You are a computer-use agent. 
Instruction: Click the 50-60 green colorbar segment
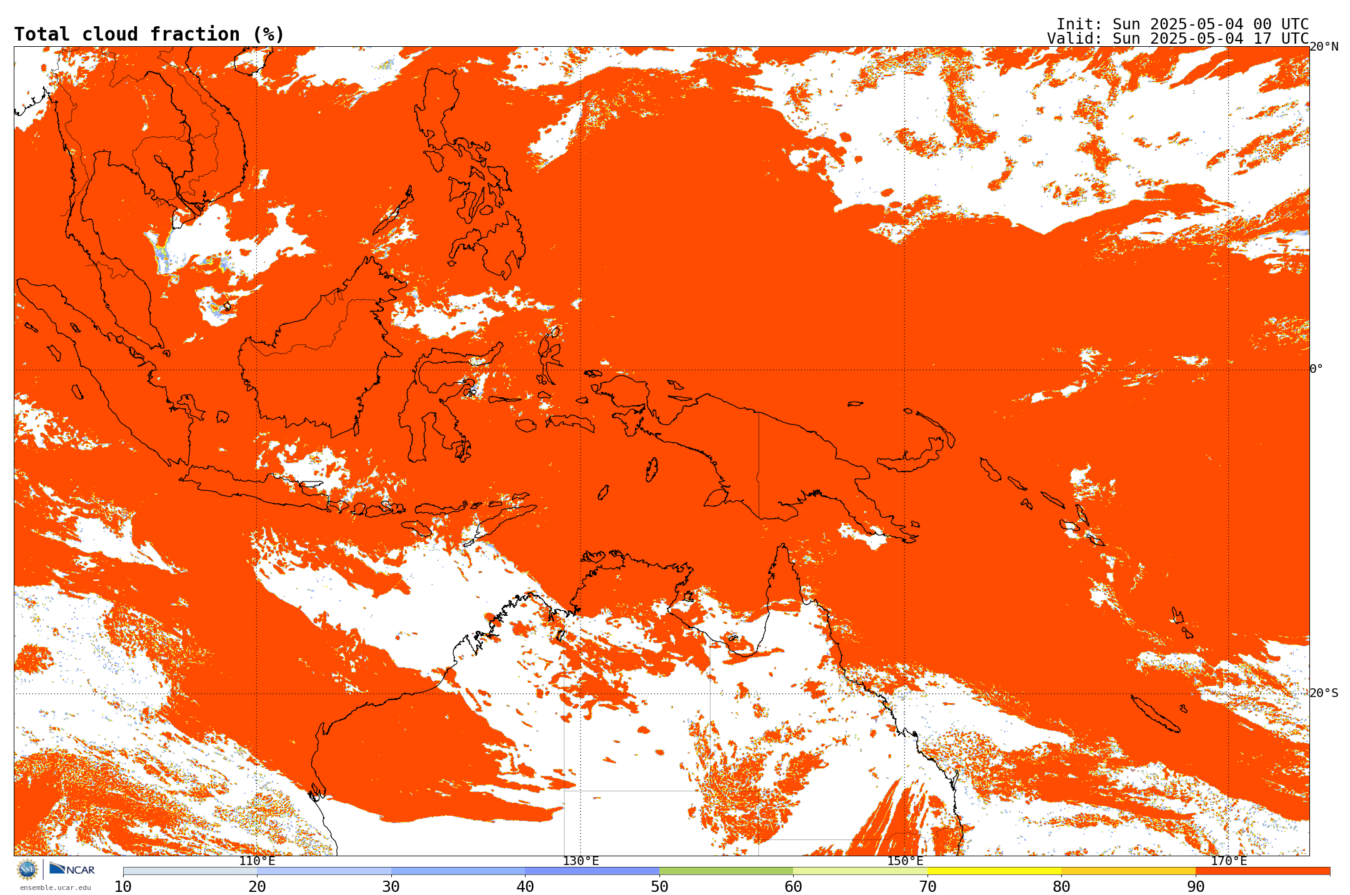point(726,871)
